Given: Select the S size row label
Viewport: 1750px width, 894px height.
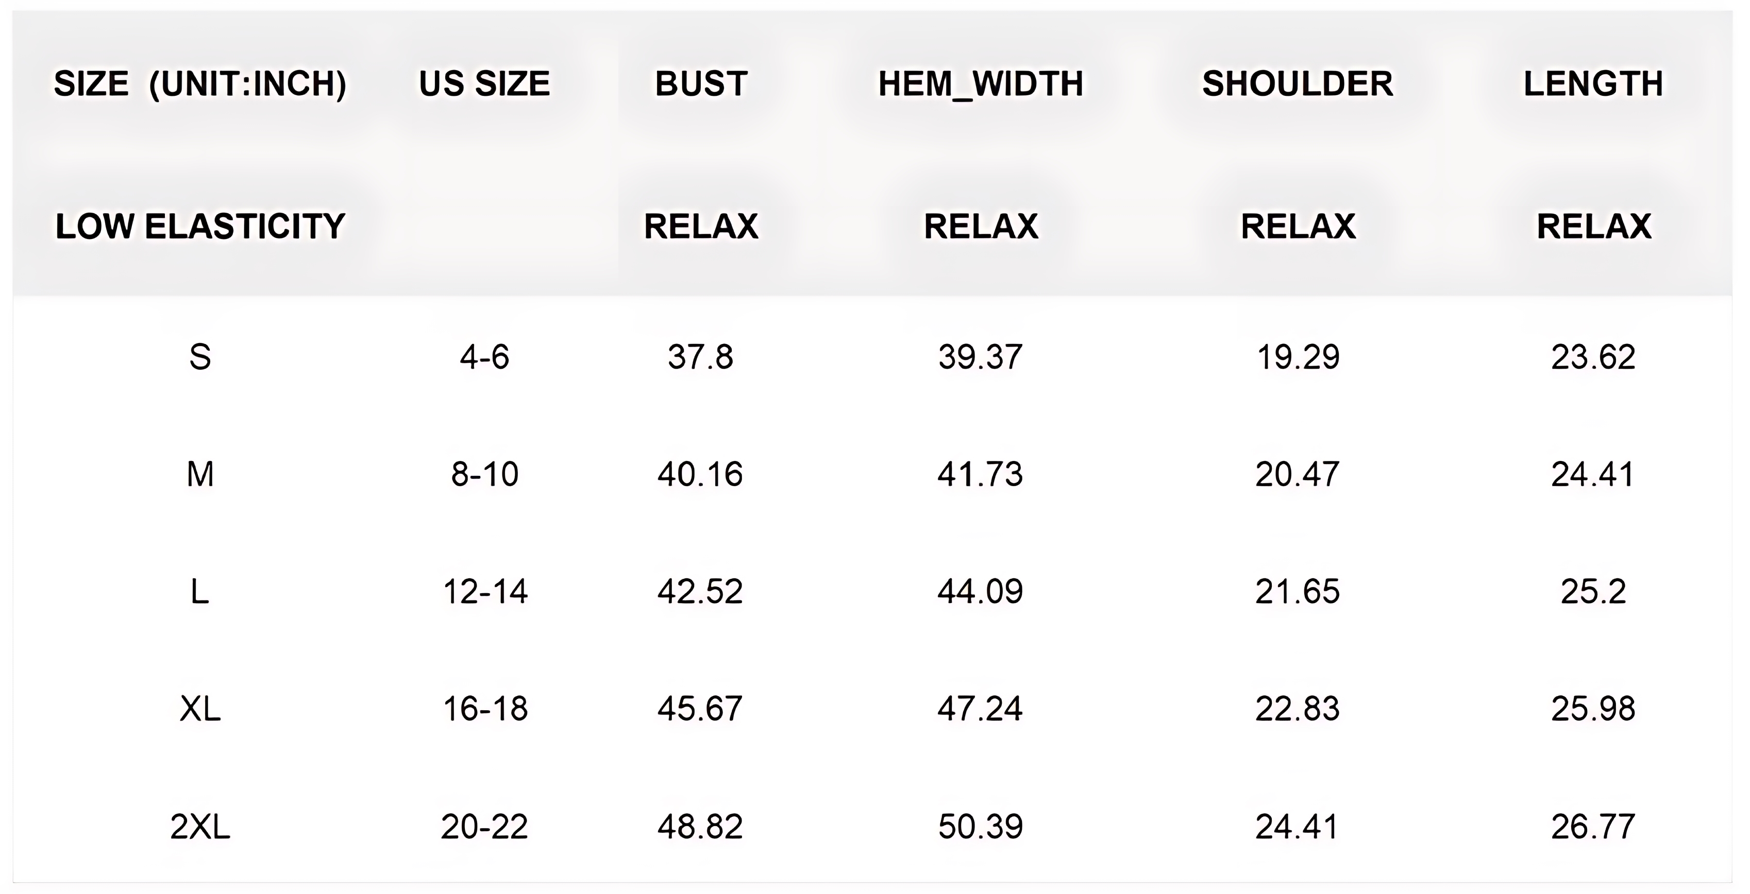Looking at the screenshot, I should tap(200, 357).
